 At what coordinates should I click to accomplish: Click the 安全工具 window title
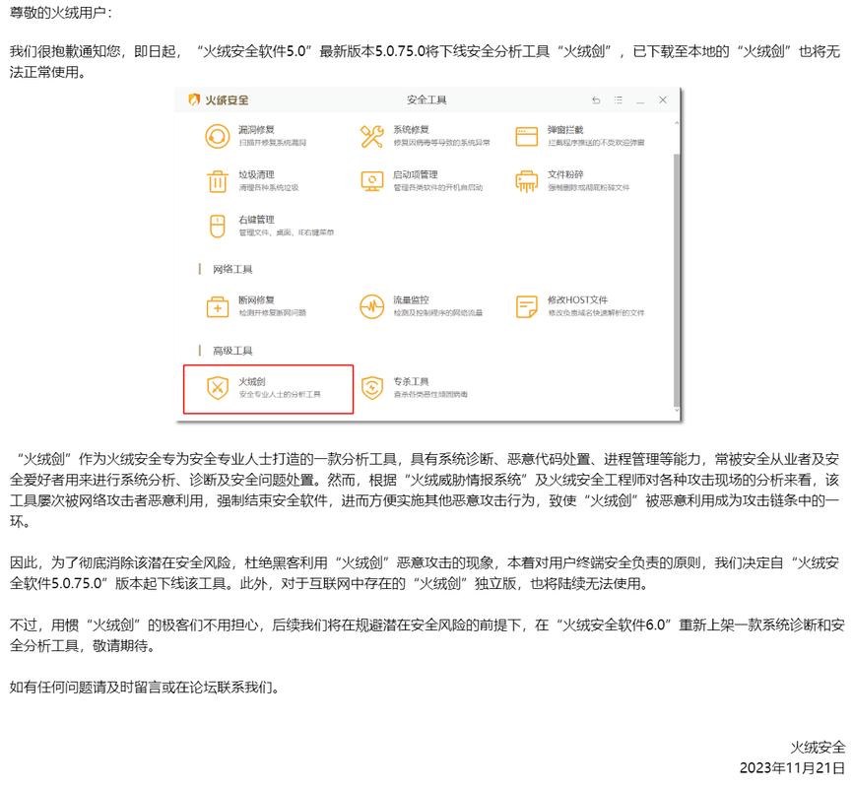(426, 100)
